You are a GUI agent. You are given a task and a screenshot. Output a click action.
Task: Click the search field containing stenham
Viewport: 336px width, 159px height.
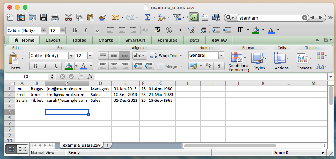(x=268, y=17)
